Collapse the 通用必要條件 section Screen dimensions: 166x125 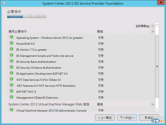152,31
